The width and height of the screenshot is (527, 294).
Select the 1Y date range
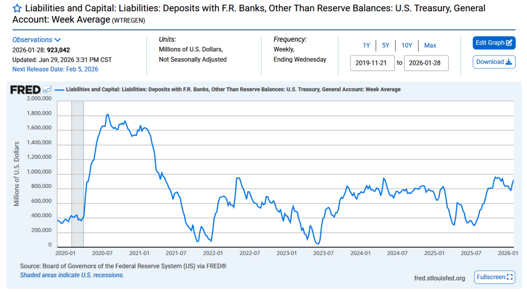pyautogui.click(x=366, y=45)
